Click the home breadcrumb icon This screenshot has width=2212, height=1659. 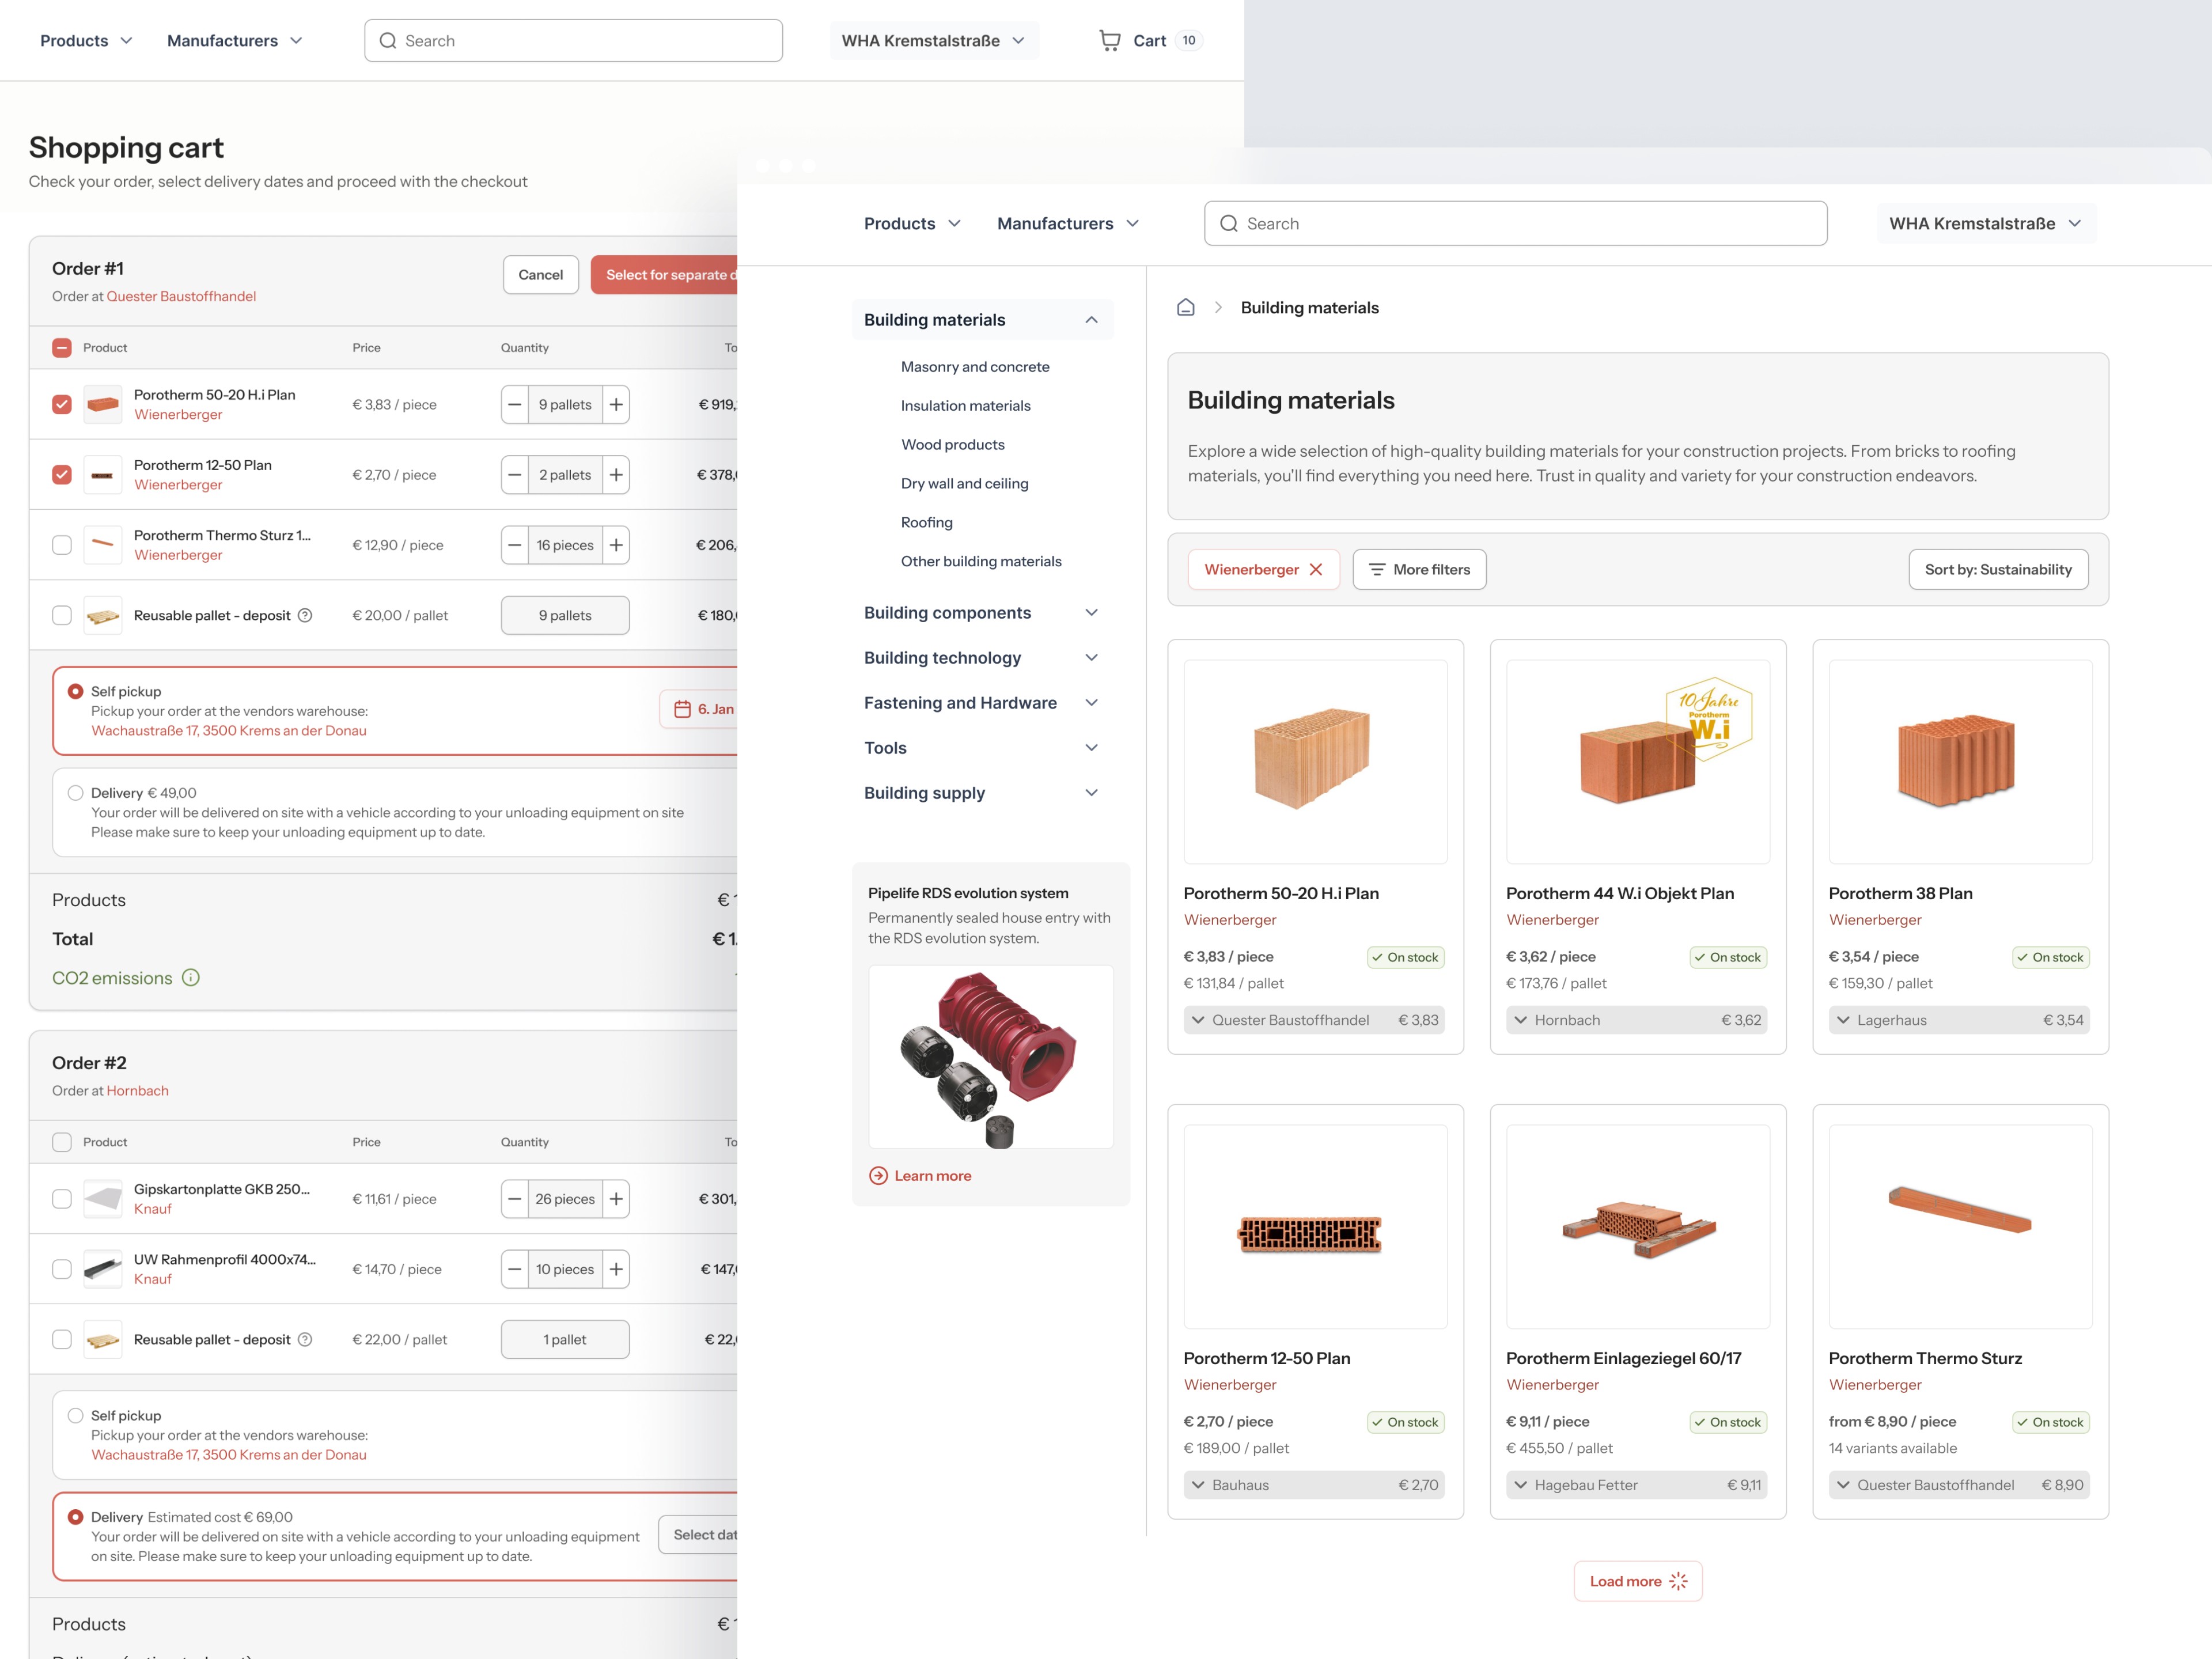pos(1185,307)
